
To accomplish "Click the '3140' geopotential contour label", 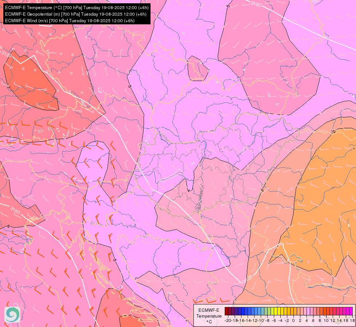I will pyautogui.click(x=15, y=210).
